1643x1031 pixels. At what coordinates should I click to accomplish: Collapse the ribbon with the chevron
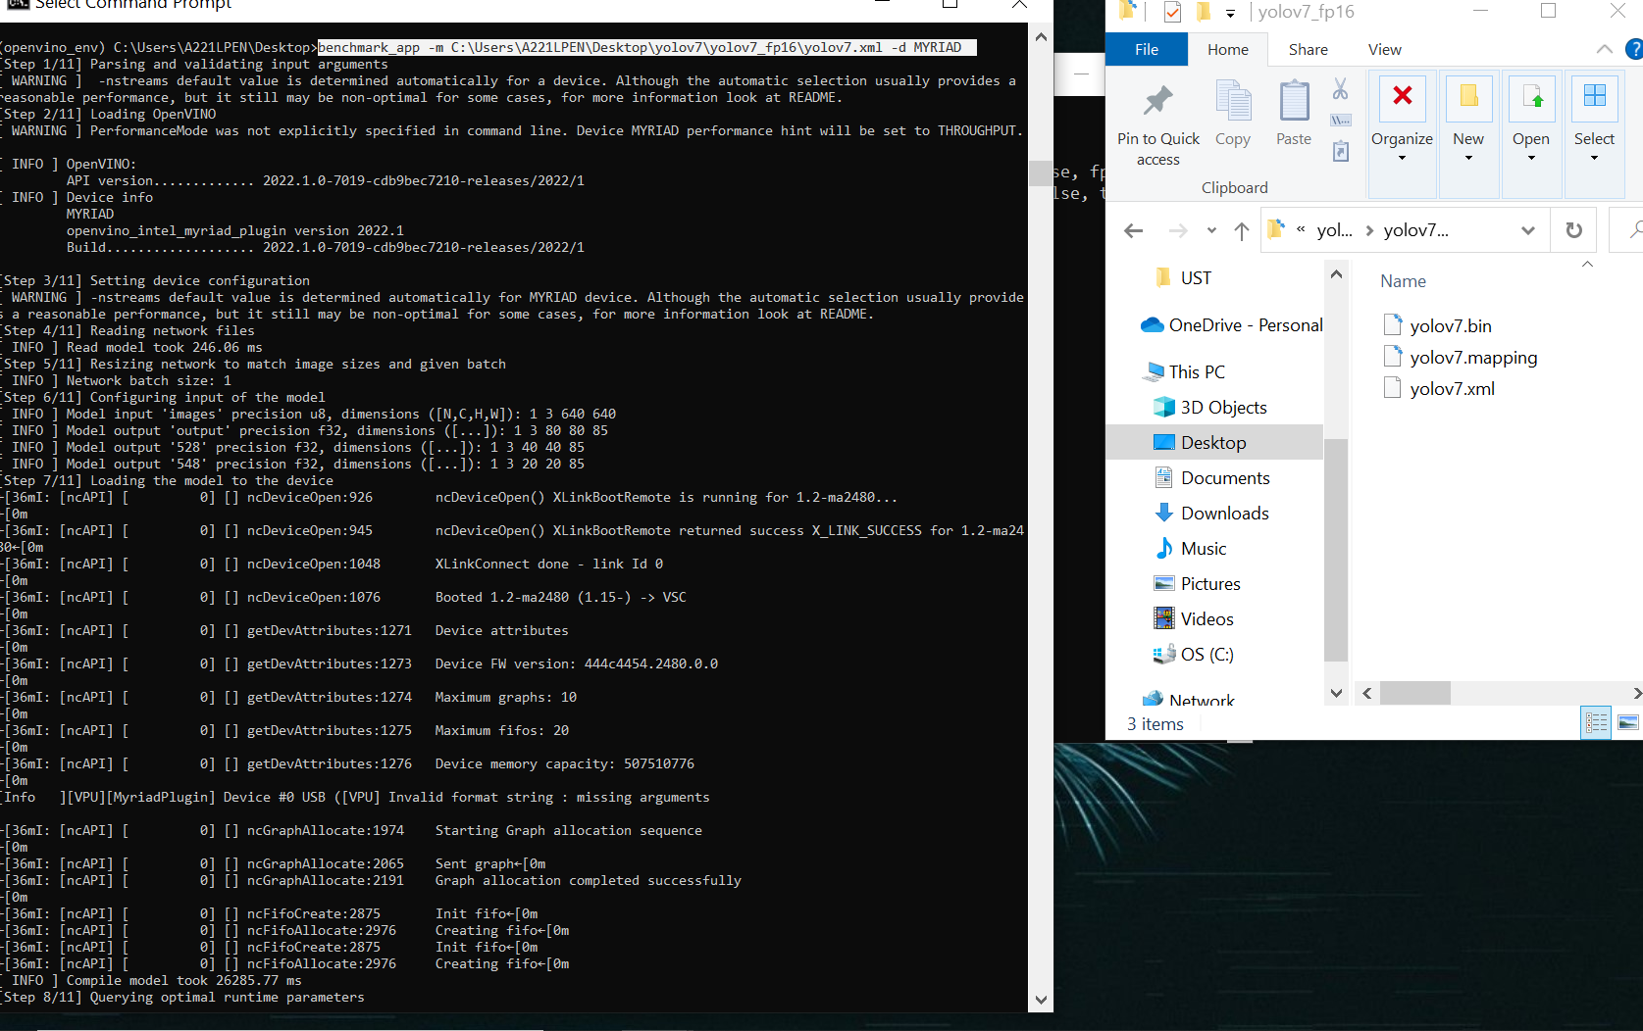[x=1604, y=48]
